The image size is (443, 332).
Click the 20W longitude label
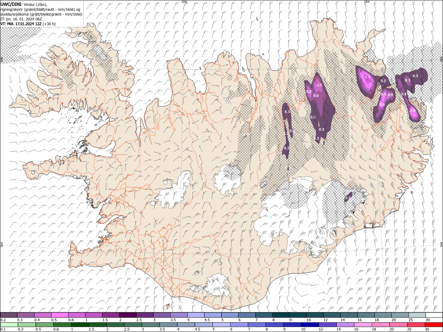[184, 2]
